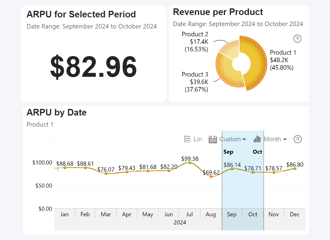Select Nov on the timeline axis
330x240 pixels.
[x=274, y=214]
